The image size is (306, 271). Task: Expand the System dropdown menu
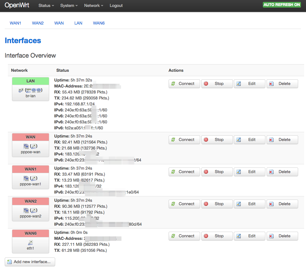click(69, 6)
